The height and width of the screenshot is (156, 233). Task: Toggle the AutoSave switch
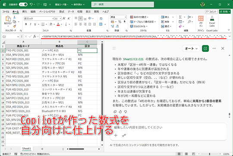(23, 4)
